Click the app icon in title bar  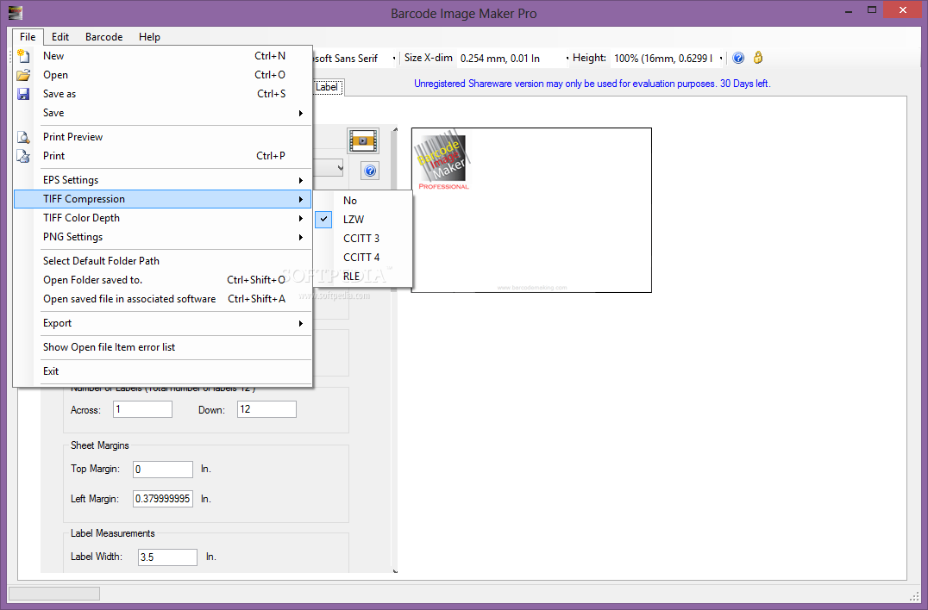(15, 12)
